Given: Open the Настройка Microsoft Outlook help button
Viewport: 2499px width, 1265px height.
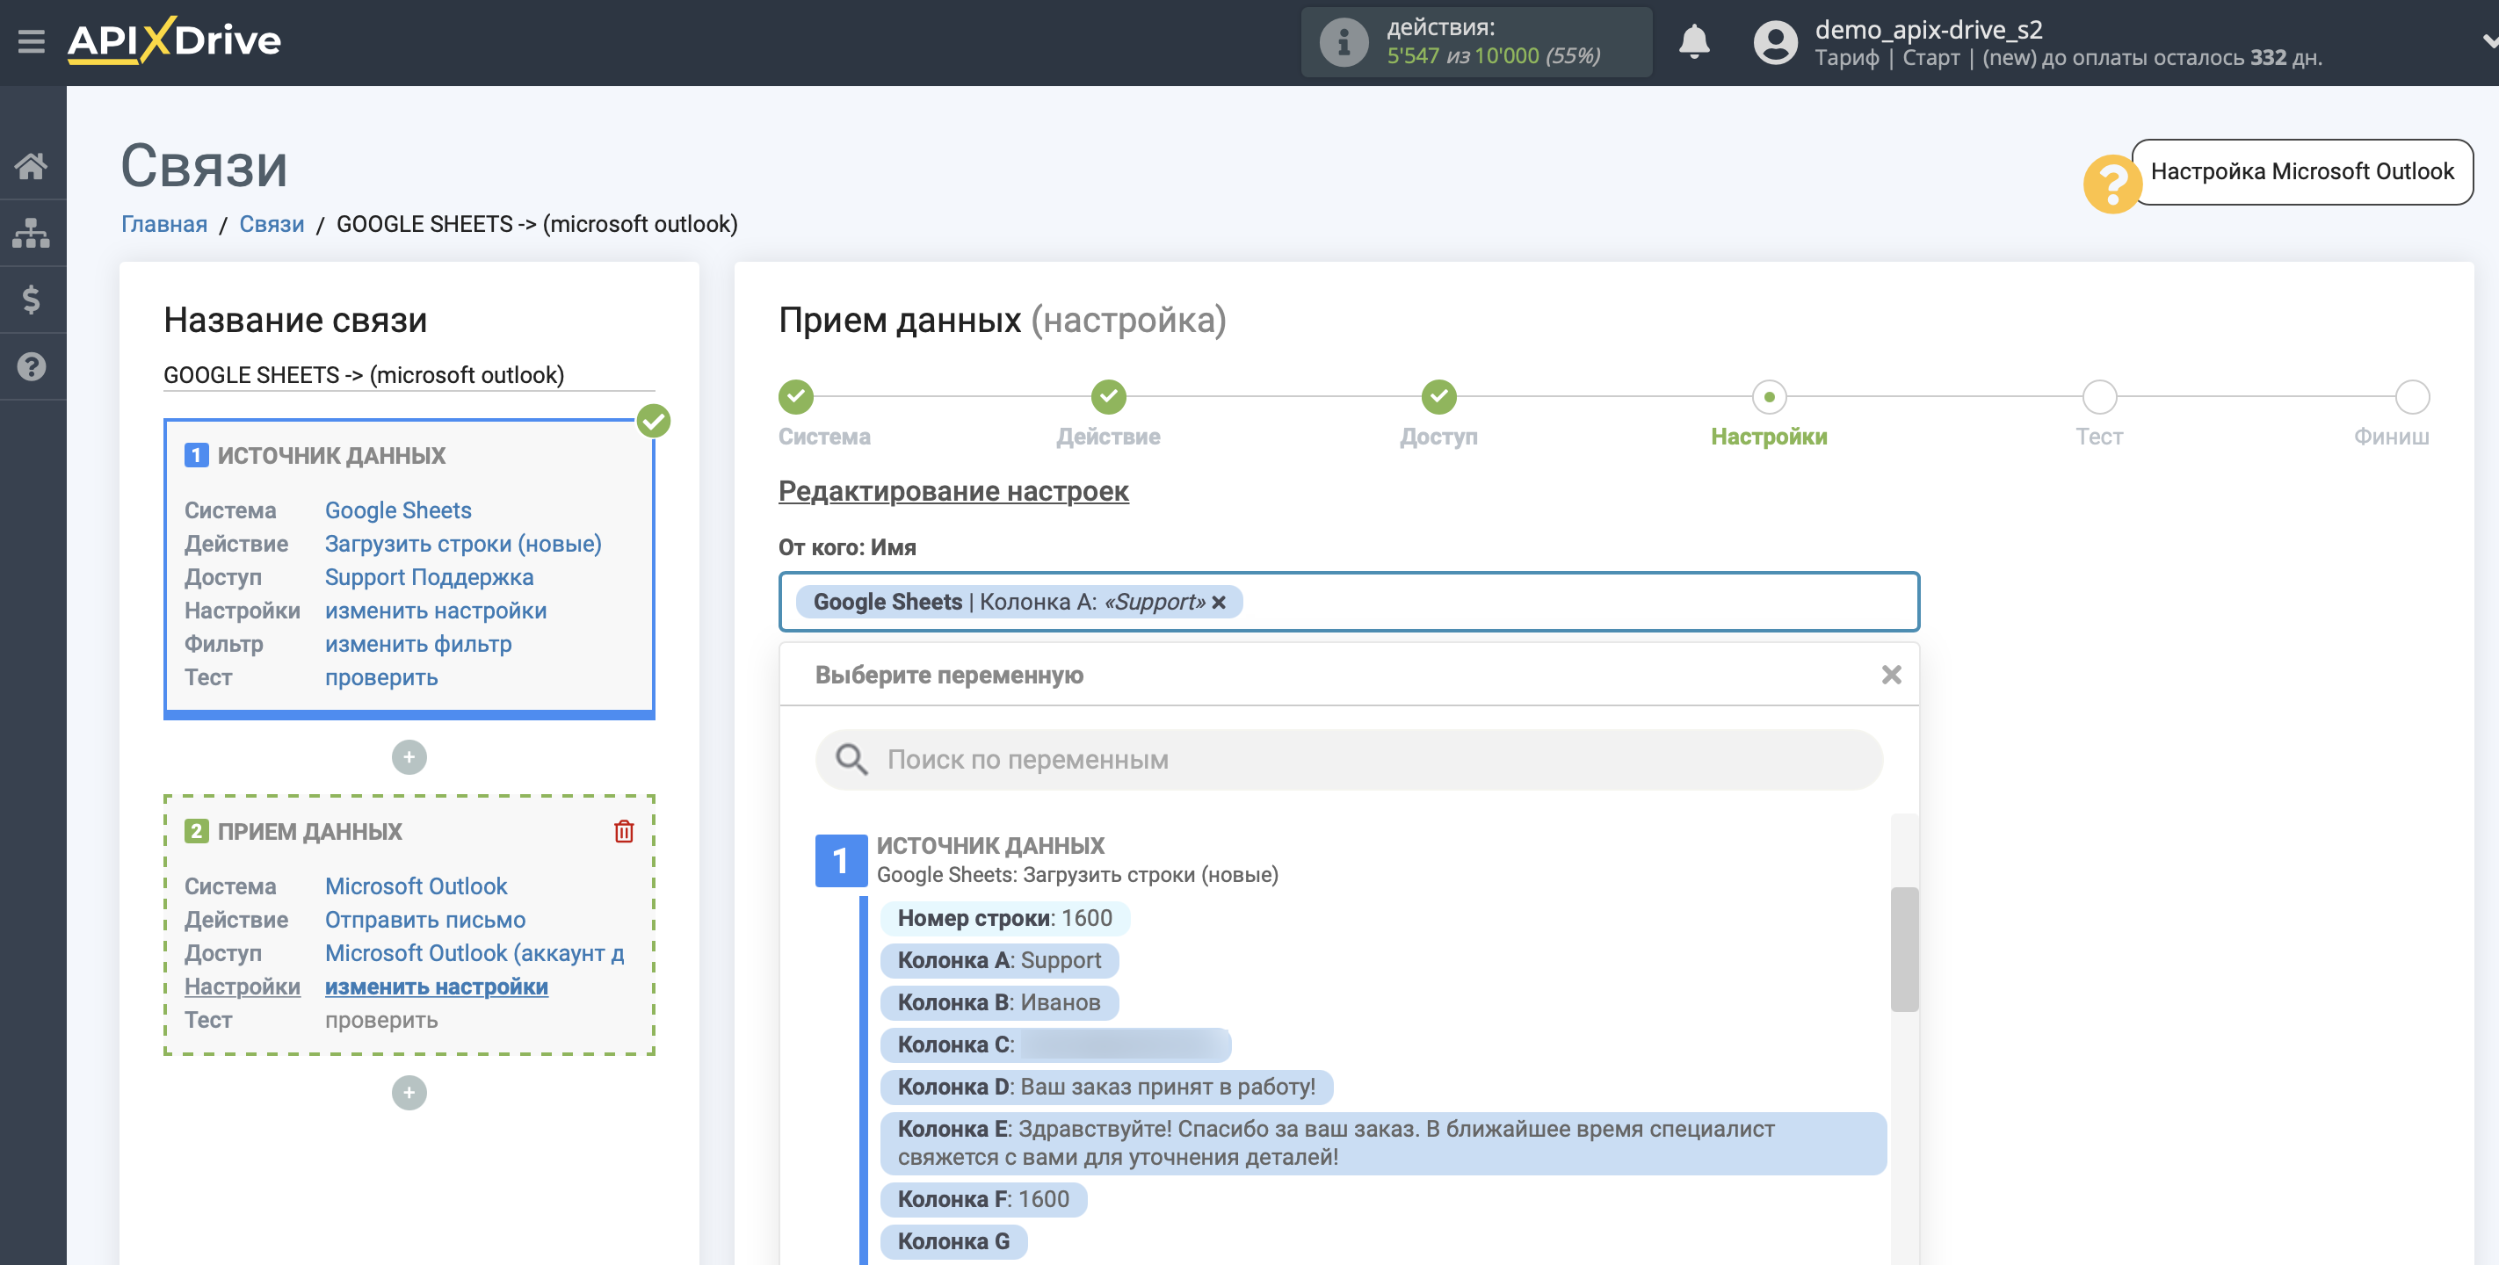Looking at the screenshot, I should [x=2301, y=171].
